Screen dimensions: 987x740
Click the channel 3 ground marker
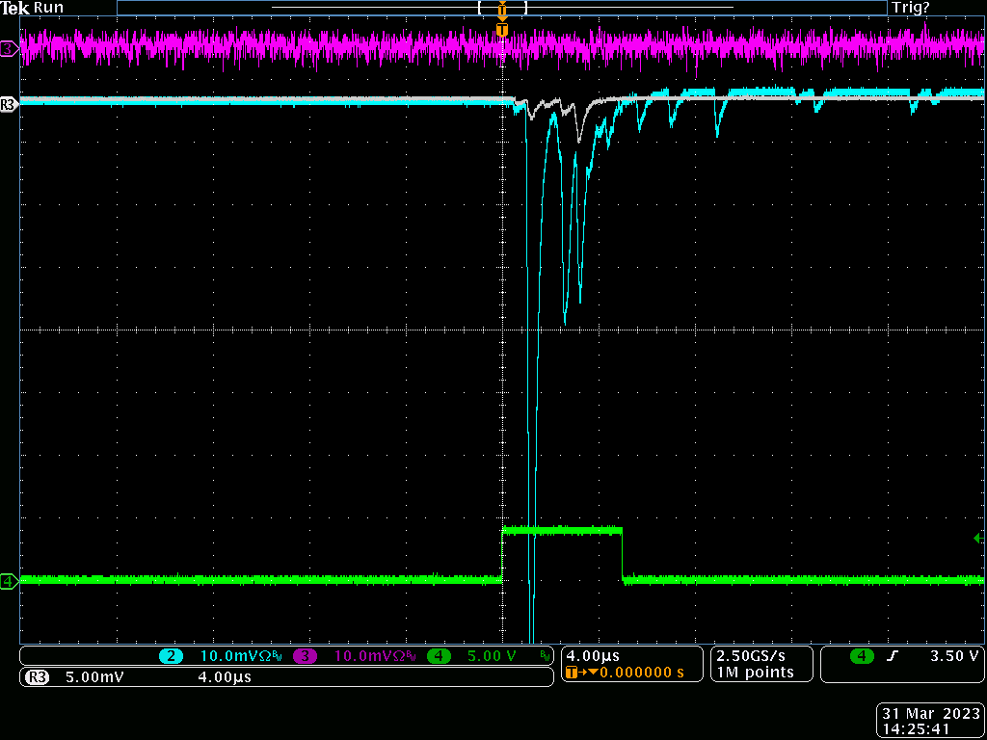[x=9, y=47]
